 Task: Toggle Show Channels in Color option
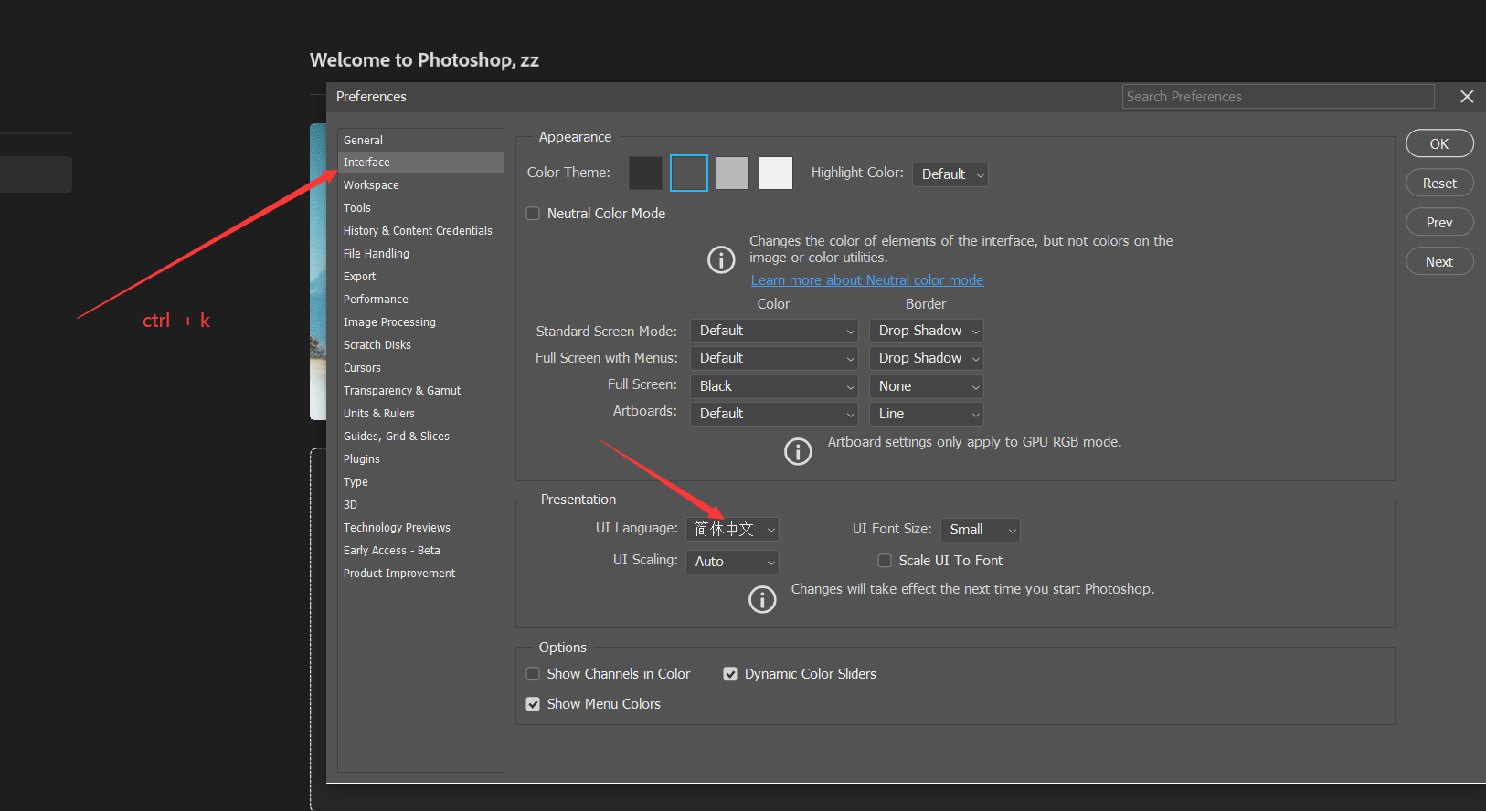tap(533, 674)
